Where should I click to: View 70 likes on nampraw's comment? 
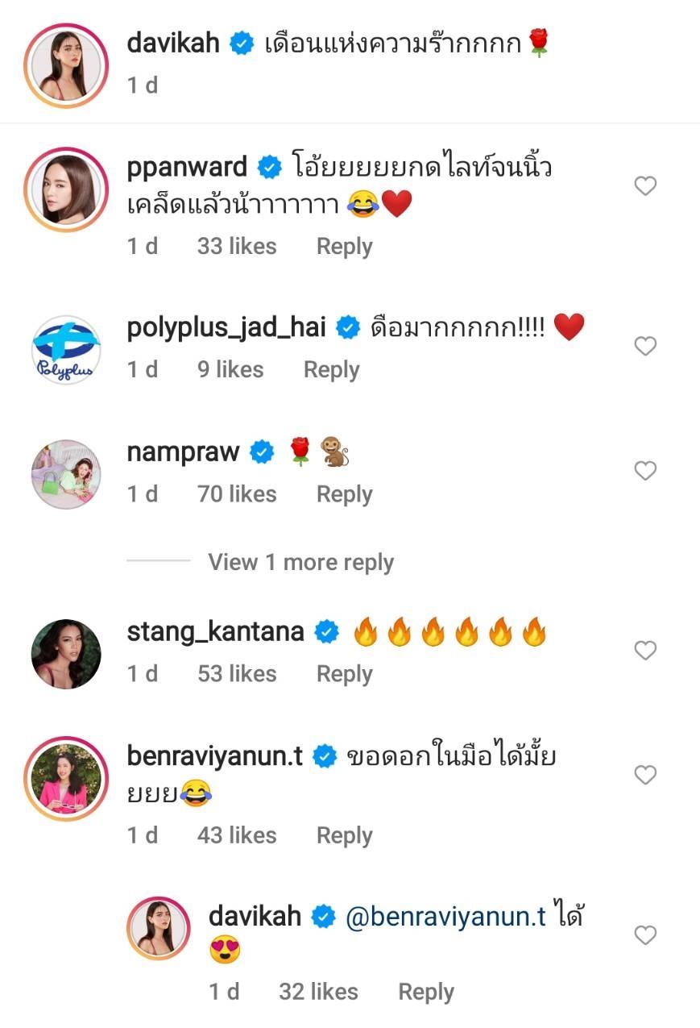click(x=237, y=494)
